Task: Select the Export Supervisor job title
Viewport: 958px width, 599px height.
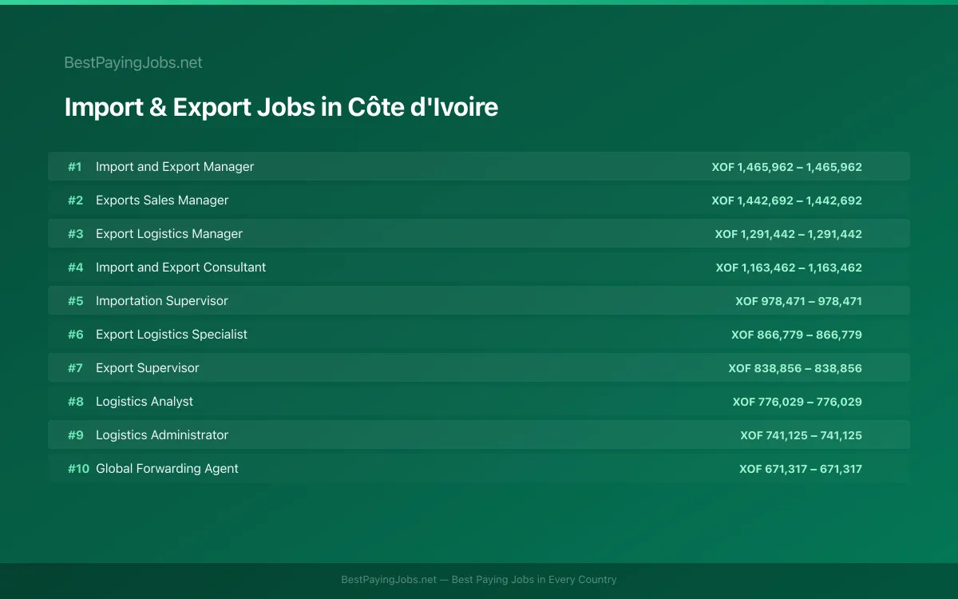Action: [x=148, y=368]
